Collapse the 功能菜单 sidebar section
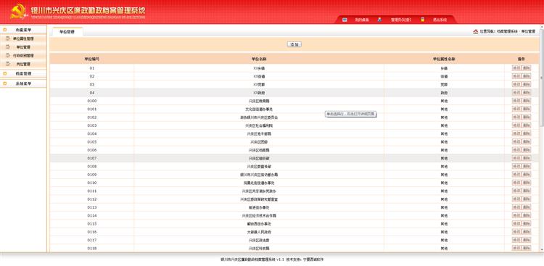Image resolution: width=544 pixels, height=266 pixels. [23, 30]
